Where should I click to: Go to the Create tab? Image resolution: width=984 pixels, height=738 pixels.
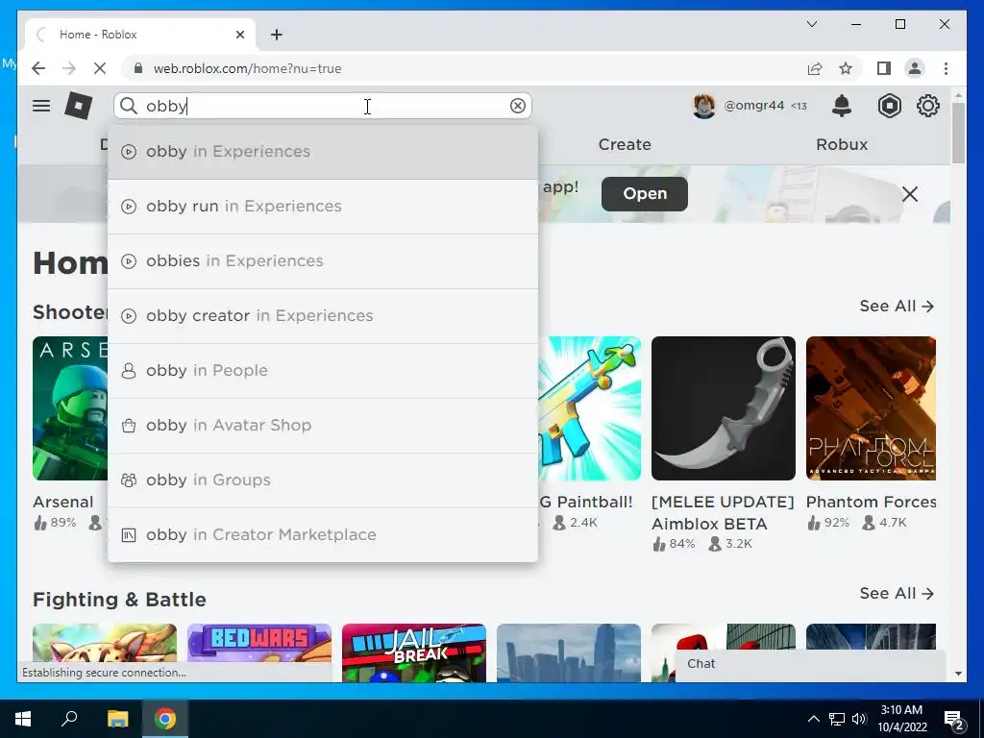point(625,144)
